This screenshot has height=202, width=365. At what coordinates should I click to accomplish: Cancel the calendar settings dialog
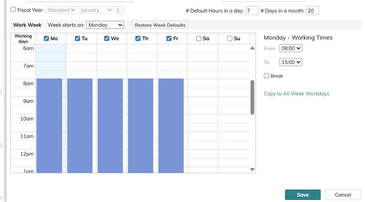[343, 195]
